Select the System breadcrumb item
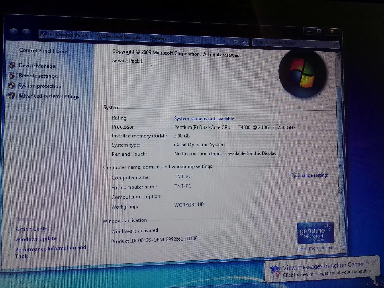The image size is (384, 288). pyautogui.click(x=158, y=38)
